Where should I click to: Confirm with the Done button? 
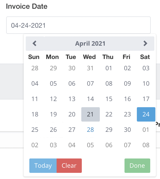click(137, 166)
